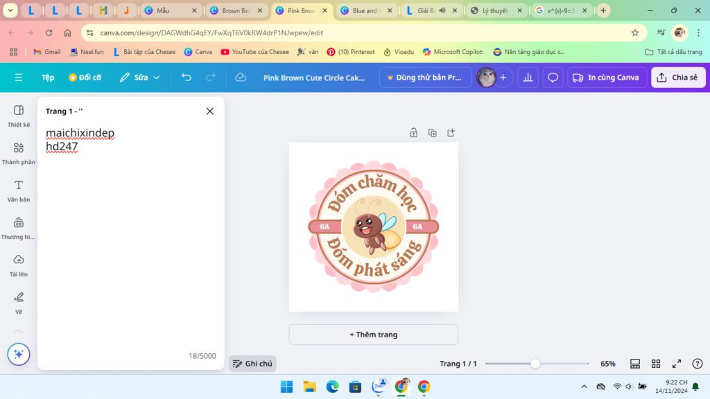Click the In cùng Canva print button

(x=606, y=78)
